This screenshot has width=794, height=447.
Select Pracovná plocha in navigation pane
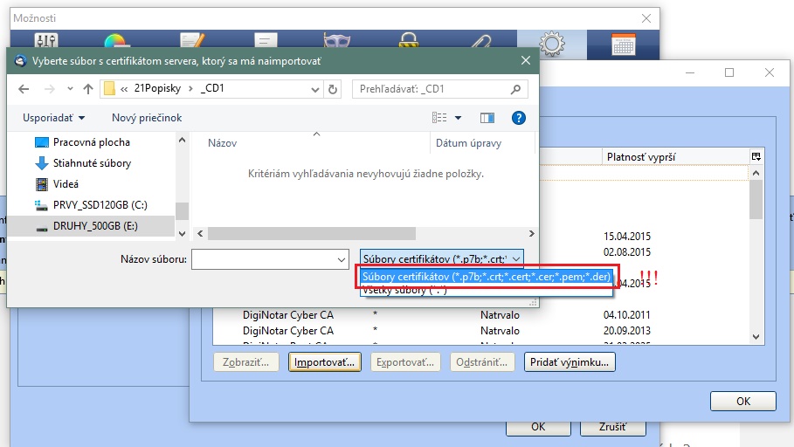point(91,142)
